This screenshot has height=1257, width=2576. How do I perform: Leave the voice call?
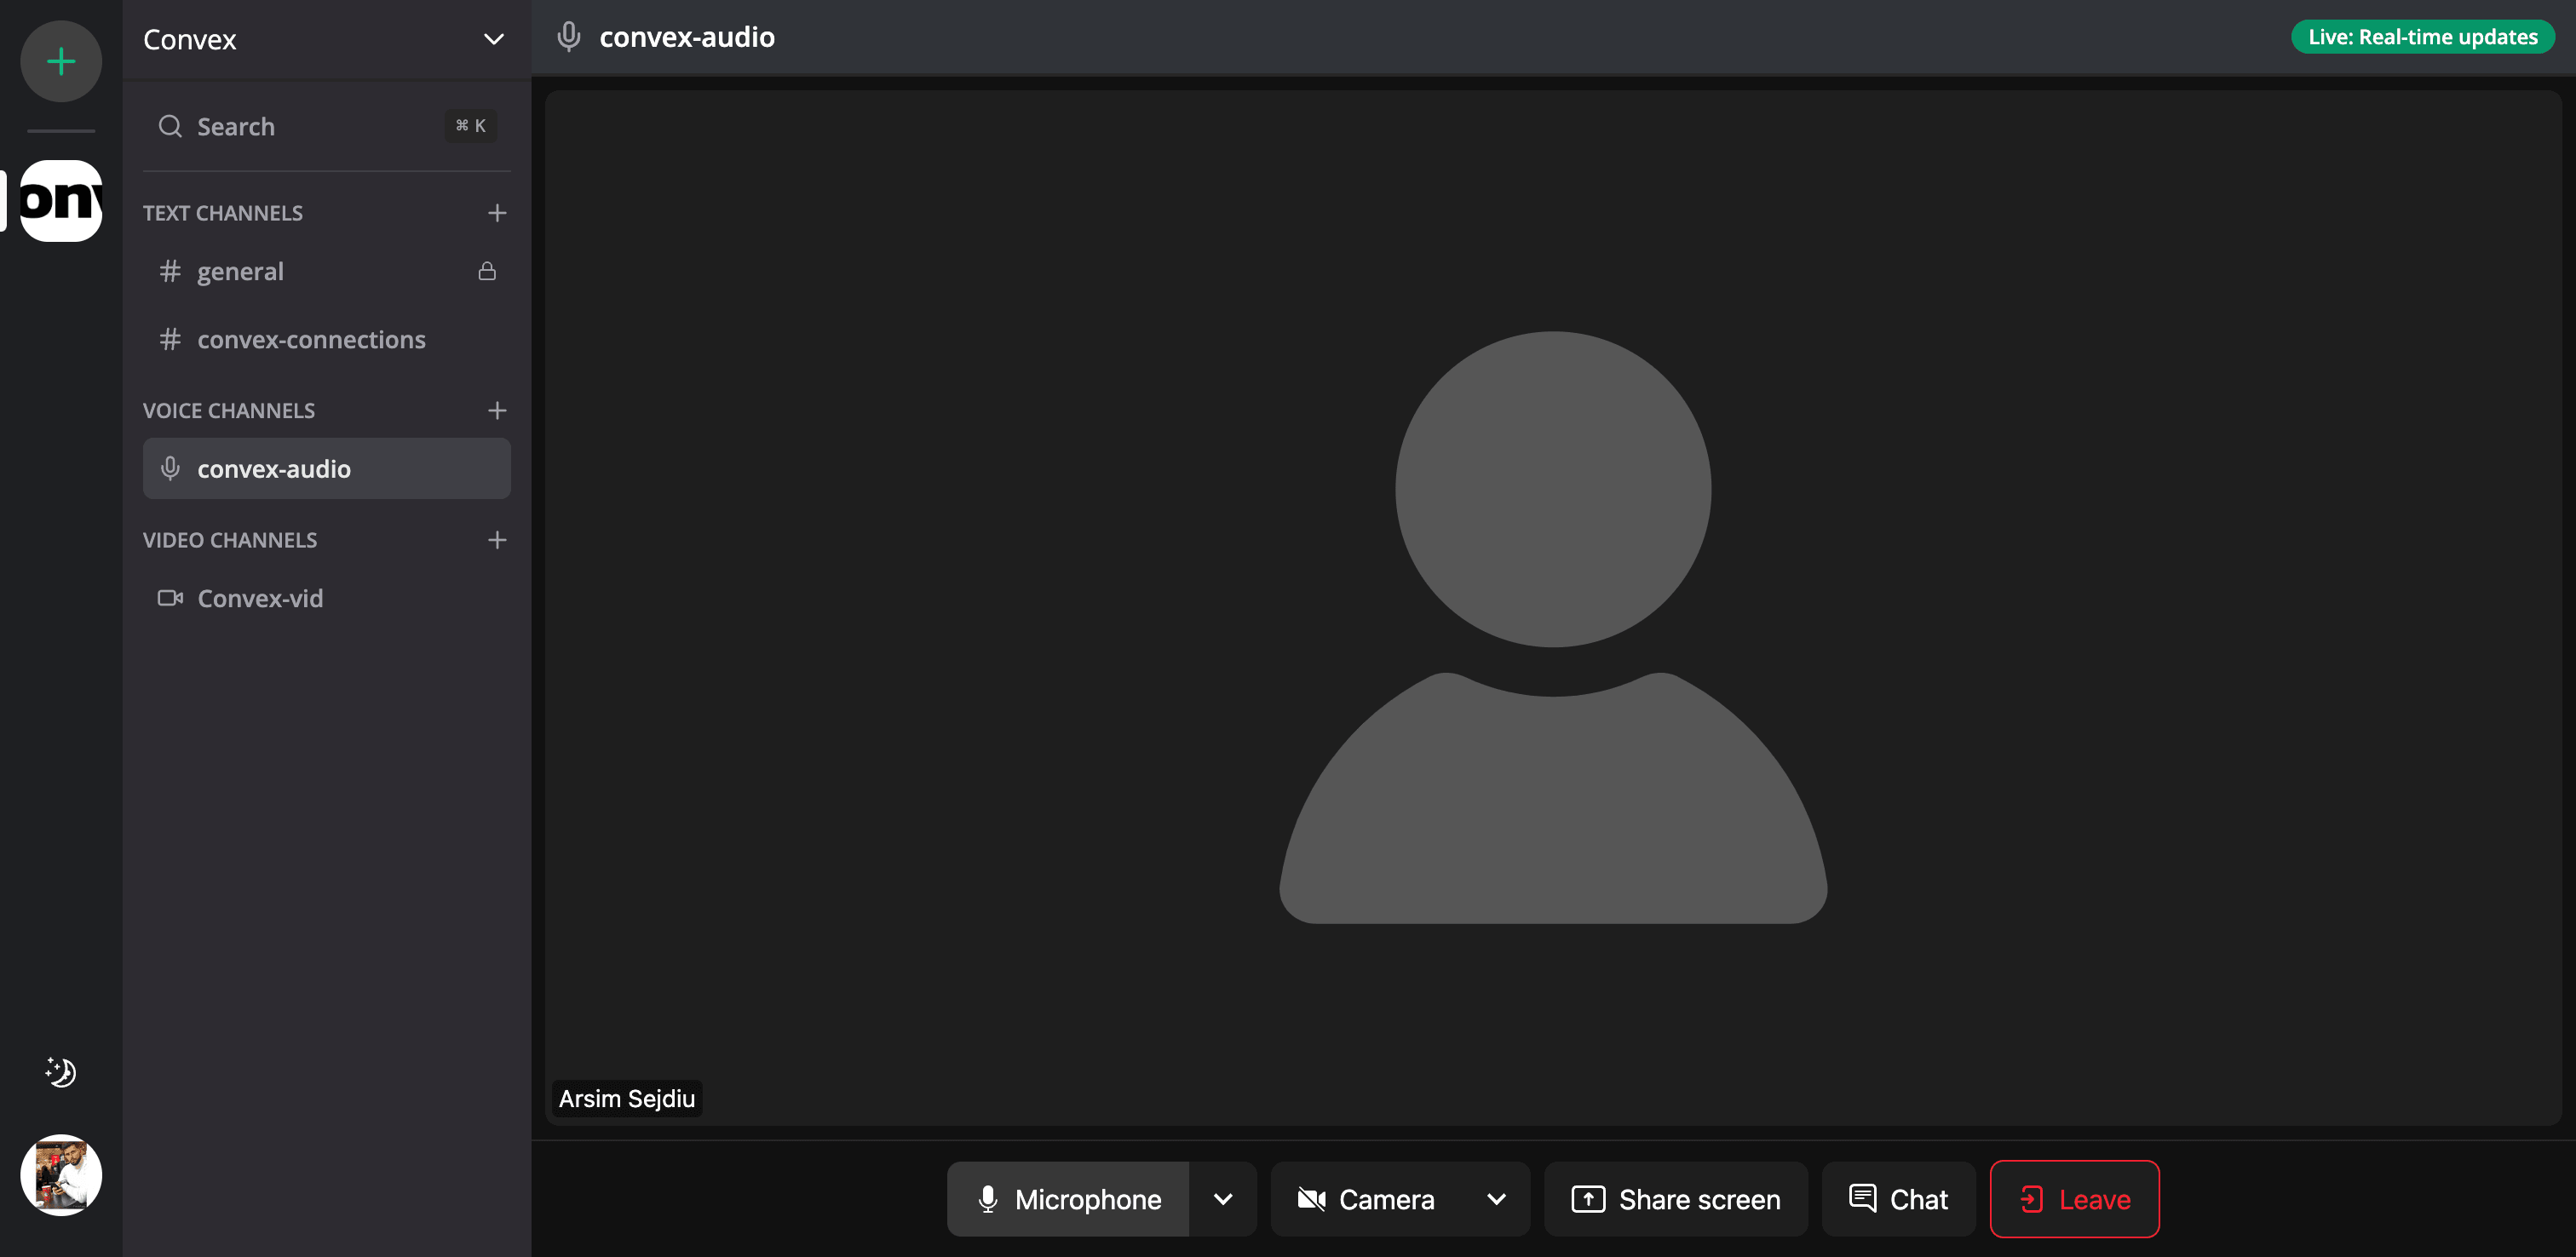(x=2074, y=1199)
